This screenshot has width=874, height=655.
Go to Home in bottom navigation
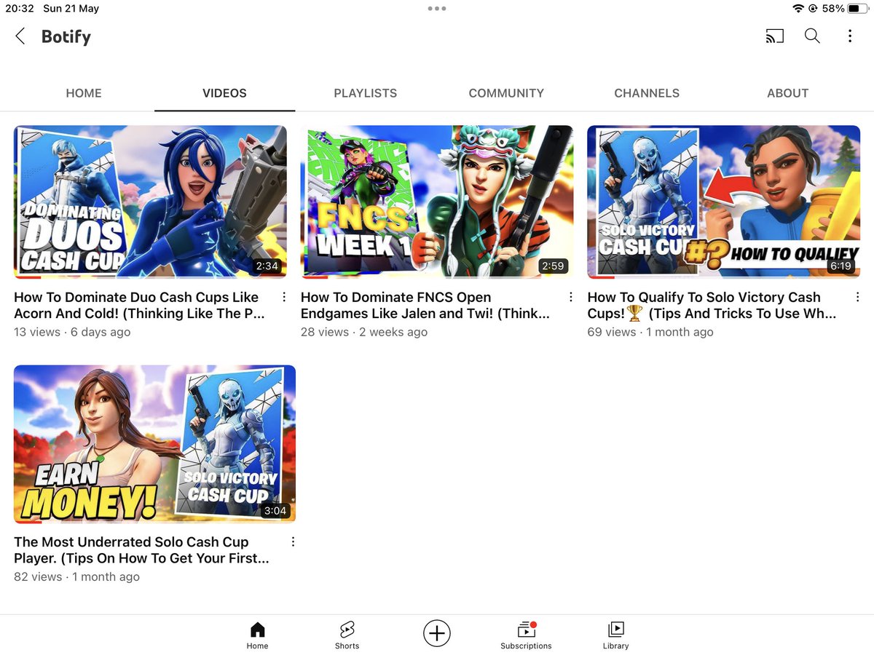(257, 635)
